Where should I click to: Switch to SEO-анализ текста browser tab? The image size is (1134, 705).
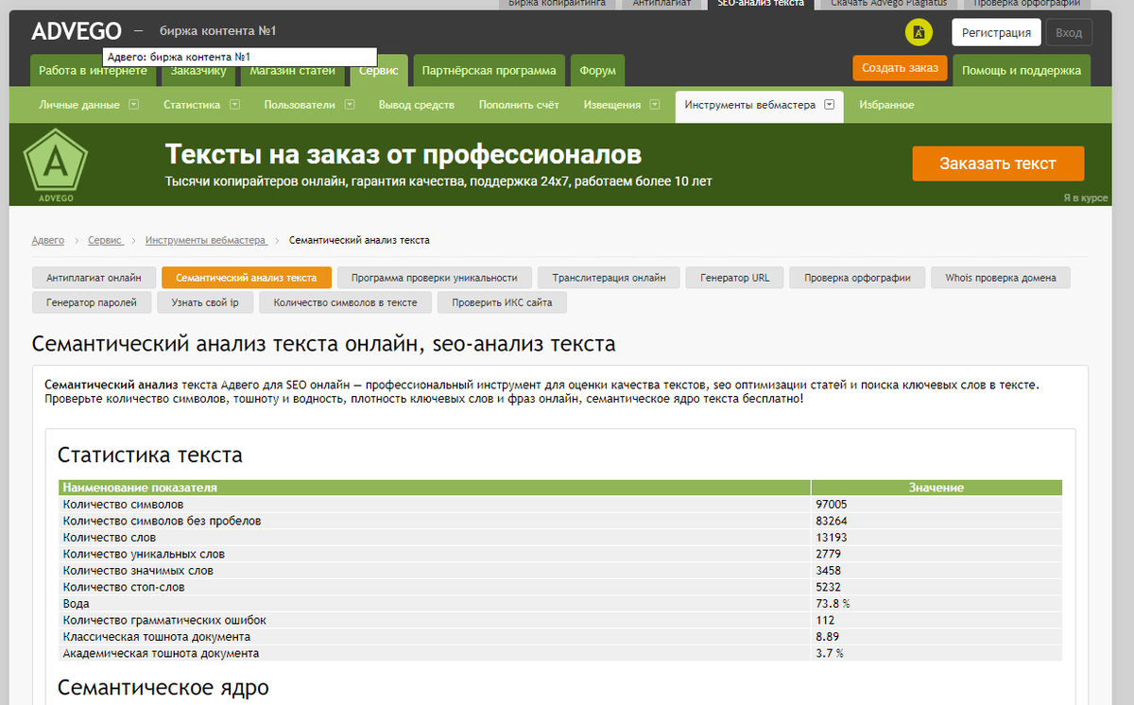[761, 4]
